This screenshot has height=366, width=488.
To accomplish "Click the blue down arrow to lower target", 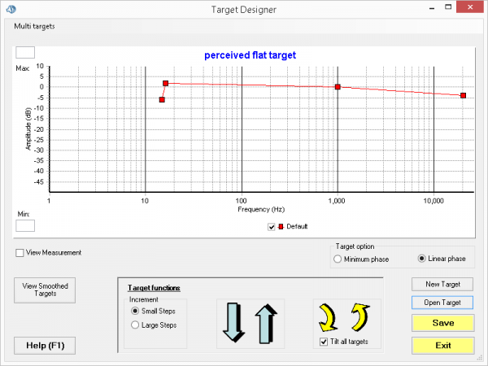I will pyautogui.click(x=233, y=322).
